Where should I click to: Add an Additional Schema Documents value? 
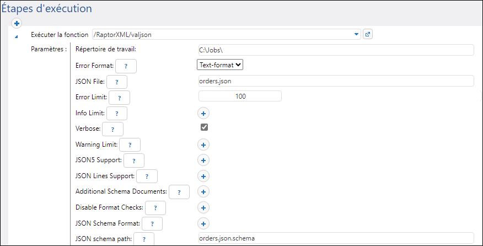click(x=203, y=192)
